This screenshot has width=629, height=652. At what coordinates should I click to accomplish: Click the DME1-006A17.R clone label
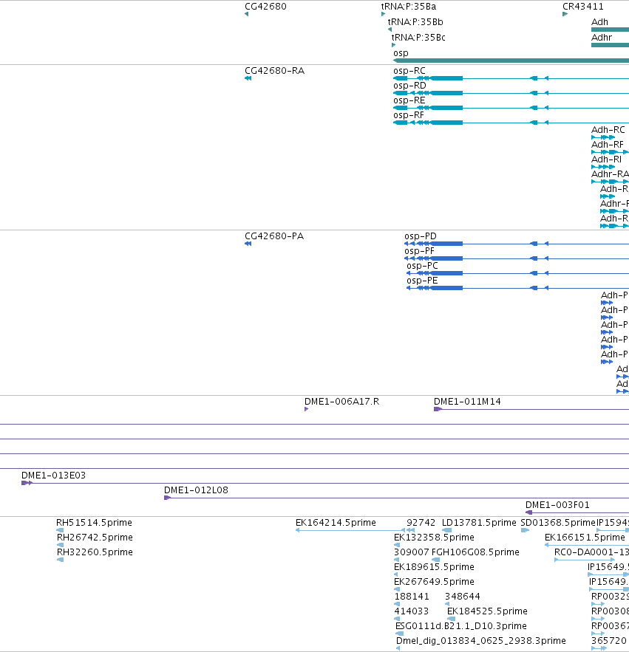click(x=341, y=402)
